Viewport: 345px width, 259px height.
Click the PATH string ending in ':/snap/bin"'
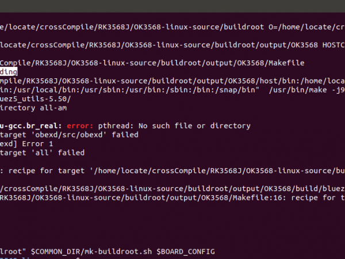[x=126, y=90]
